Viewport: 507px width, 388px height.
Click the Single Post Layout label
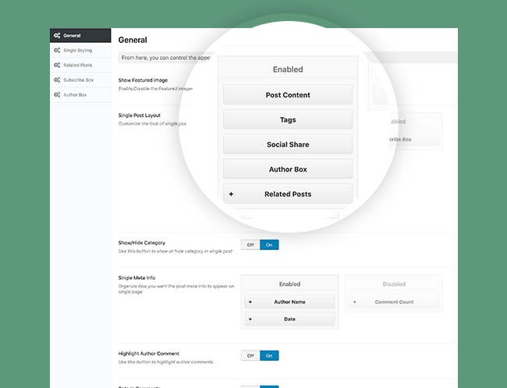click(140, 115)
